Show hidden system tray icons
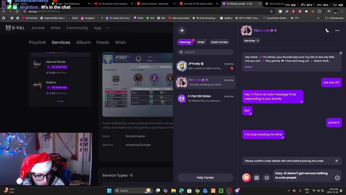346x195 pixels. point(288,191)
